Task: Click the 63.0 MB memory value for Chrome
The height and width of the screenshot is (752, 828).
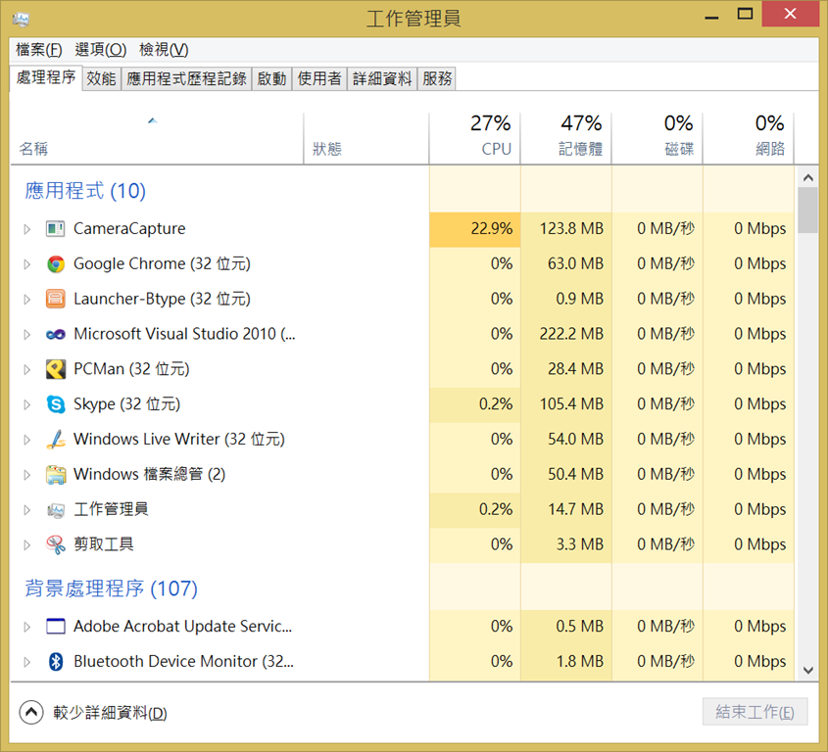Action: [575, 263]
